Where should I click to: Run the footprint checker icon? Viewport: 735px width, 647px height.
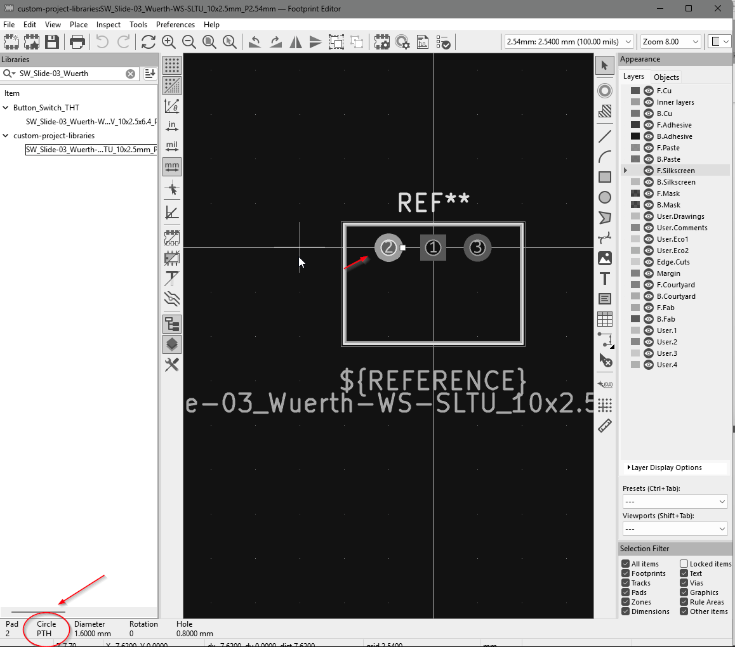tap(443, 42)
